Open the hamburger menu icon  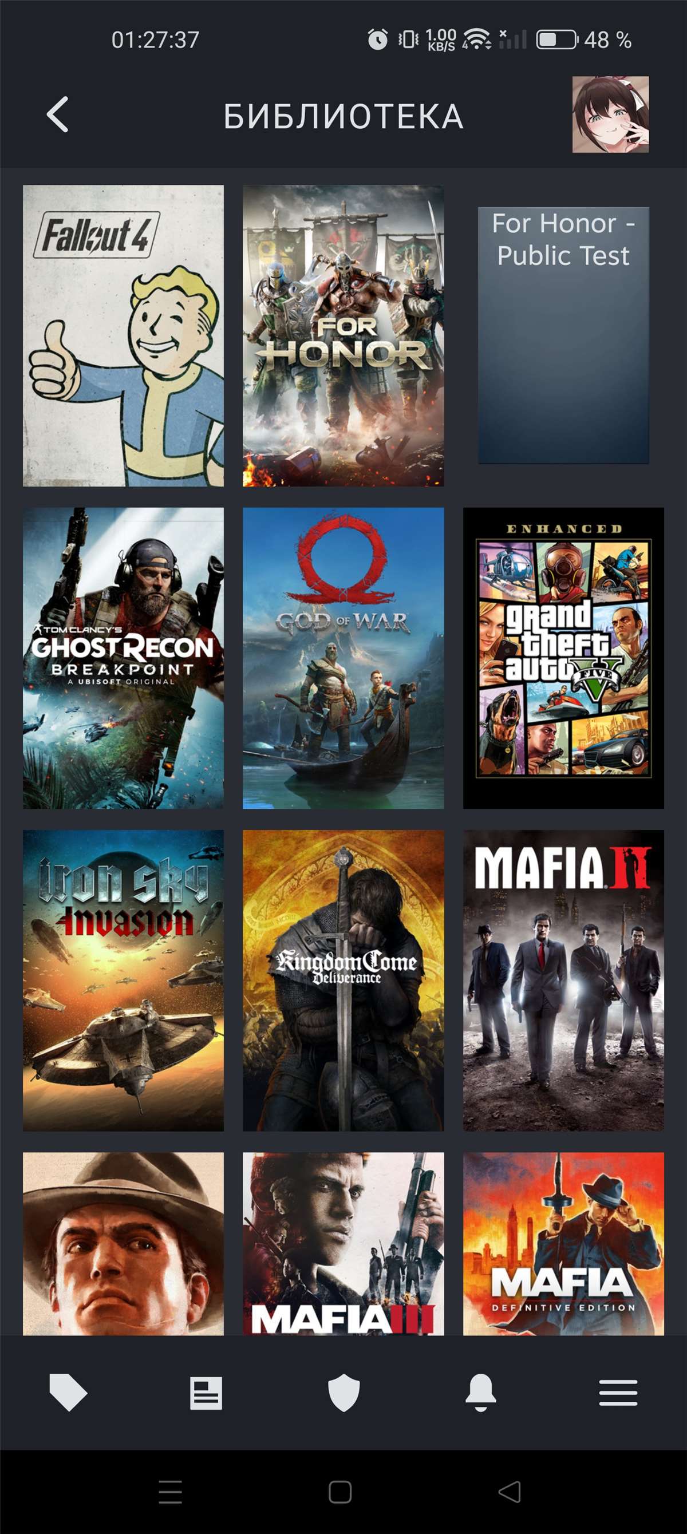(x=618, y=1393)
